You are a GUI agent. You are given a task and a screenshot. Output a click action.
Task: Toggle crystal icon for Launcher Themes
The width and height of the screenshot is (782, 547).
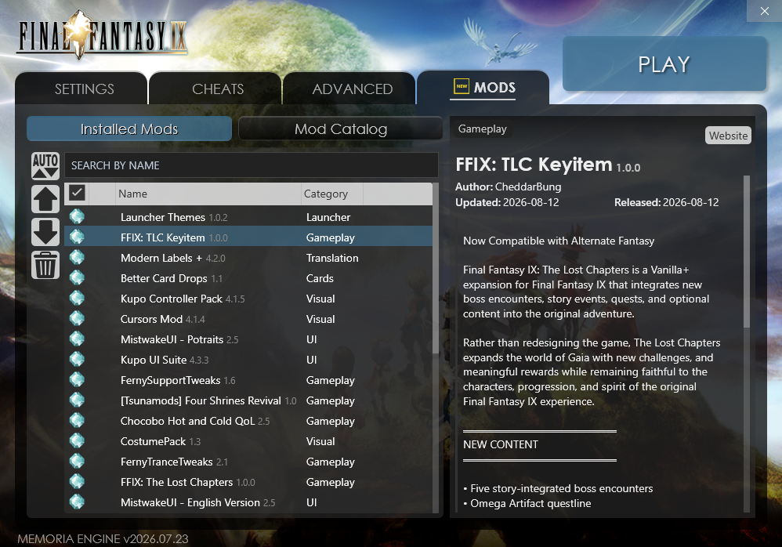[77, 217]
